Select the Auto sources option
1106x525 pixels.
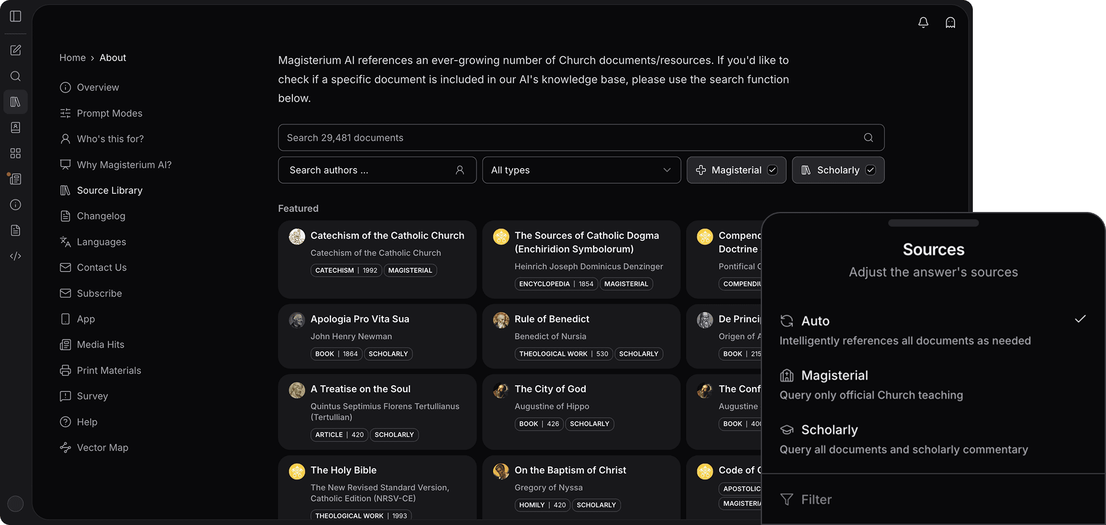[x=932, y=330]
